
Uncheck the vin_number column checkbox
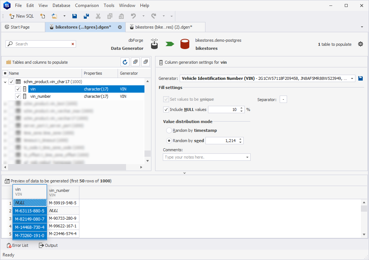click(x=18, y=96)
